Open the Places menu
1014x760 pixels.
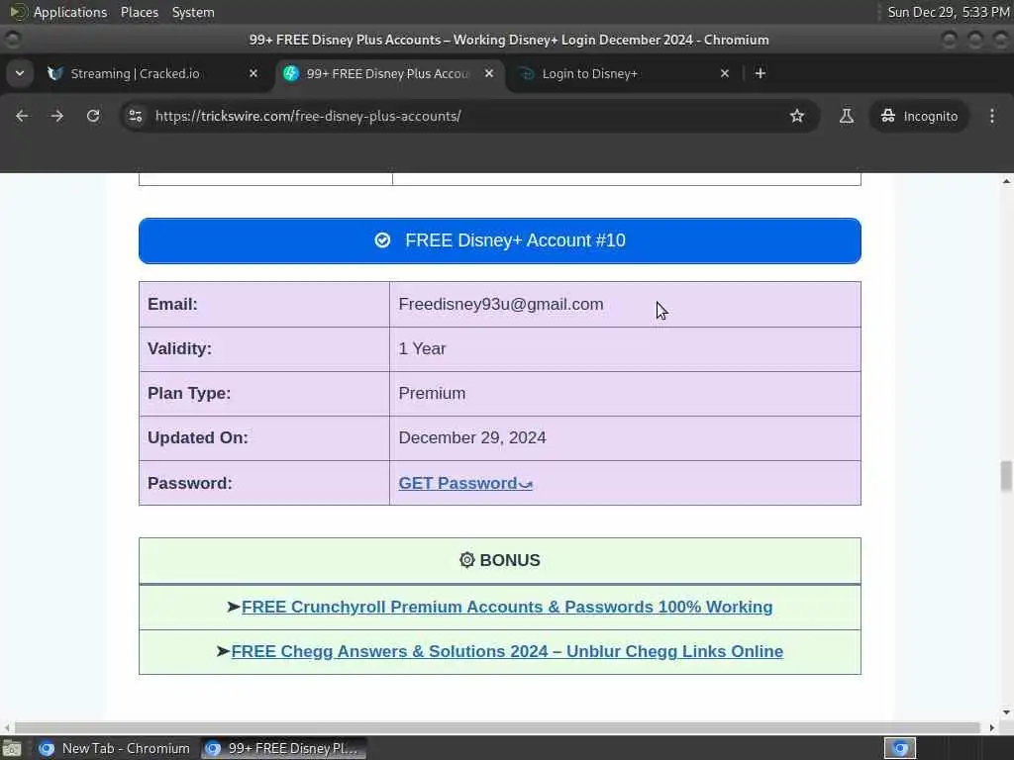(140, 12)
